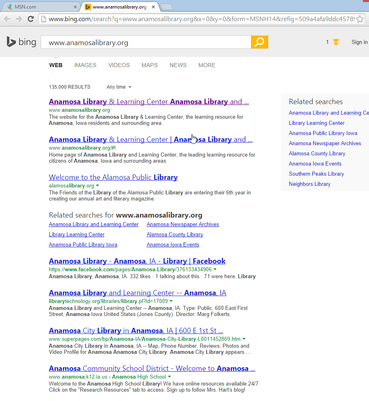
Task: Open the Bing rewards medal icon
Action: point(336,42)
